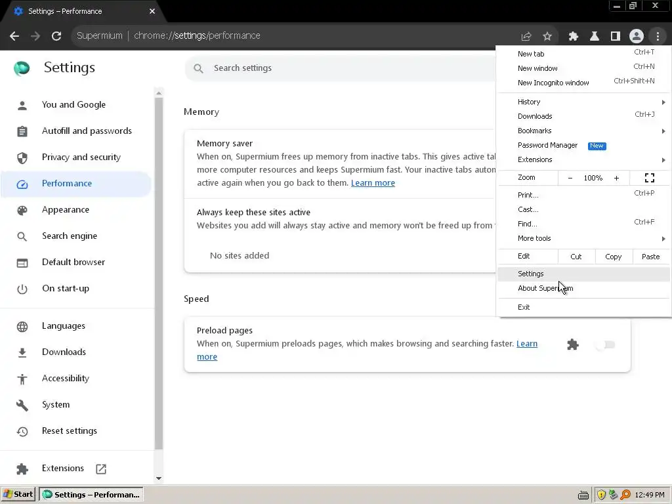Go back using the browser back arrow
The width and height of the screenshot is (672, 504).
14,36
